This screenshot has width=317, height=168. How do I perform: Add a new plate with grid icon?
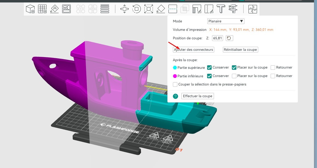point(42,9)
